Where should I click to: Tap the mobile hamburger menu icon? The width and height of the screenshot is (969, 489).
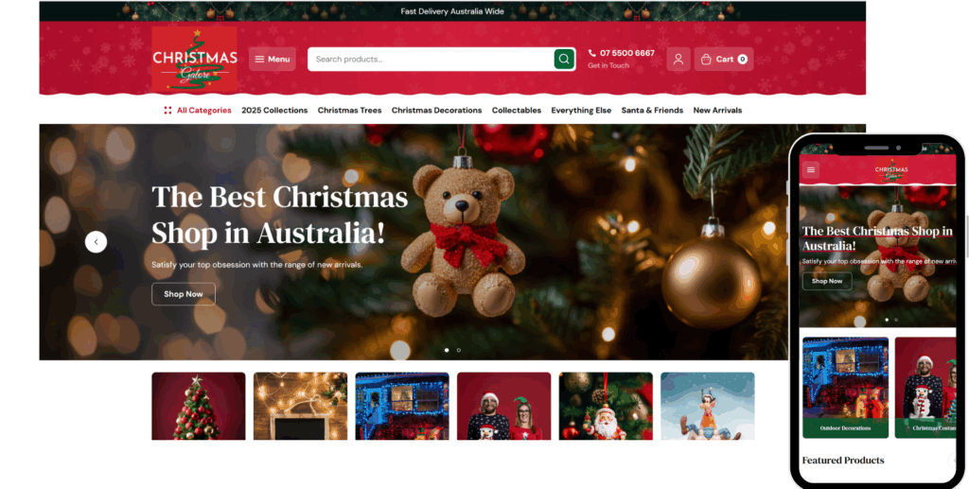click(x=811, y=170)
